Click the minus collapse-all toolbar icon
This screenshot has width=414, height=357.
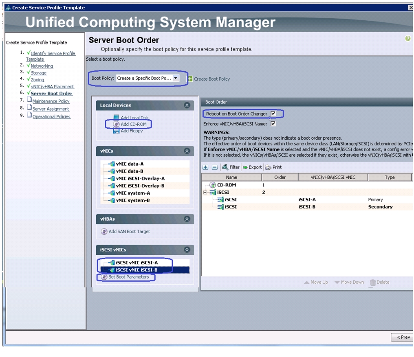tap(215, 167)
